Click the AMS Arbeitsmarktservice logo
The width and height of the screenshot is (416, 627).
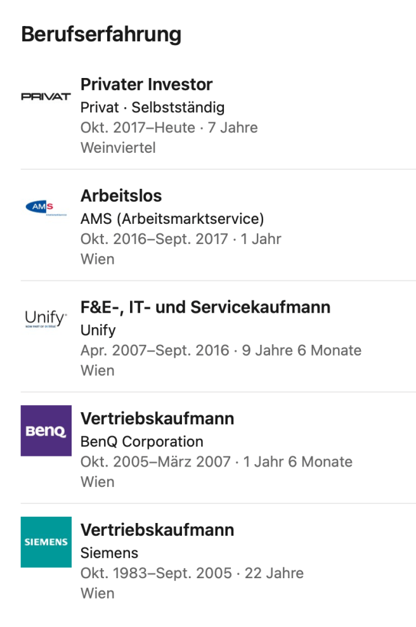46,207
